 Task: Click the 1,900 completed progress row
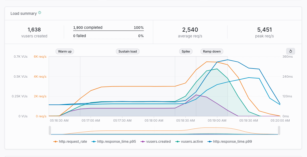click(x=108, y=28)
